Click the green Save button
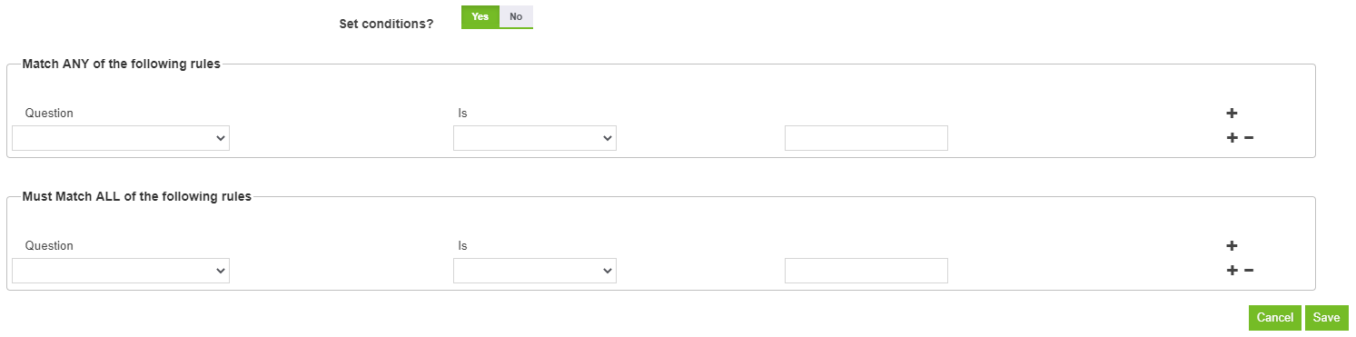The height and width of the screenshot is (337, 1356). click(1326, 318)
